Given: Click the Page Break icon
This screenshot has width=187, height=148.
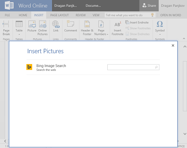Looking at the screenshot, I should point(6,24).
